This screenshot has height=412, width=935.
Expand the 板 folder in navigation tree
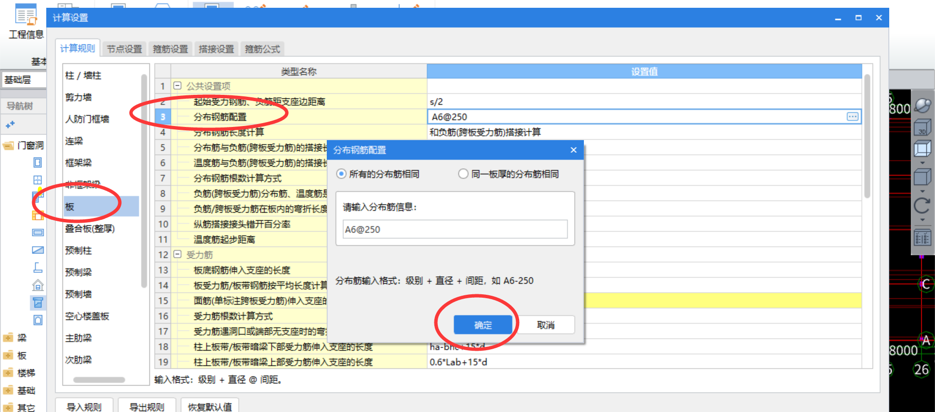[8, 356]
